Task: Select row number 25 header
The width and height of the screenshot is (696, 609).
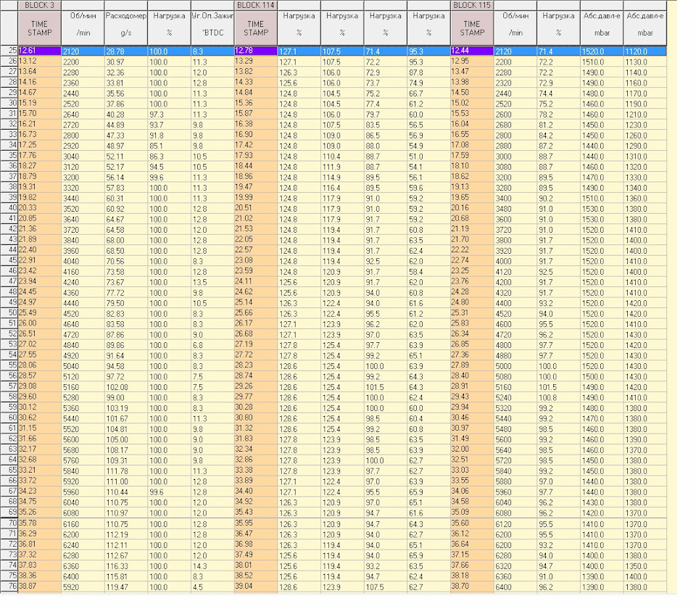Action: tap(9, 51)
